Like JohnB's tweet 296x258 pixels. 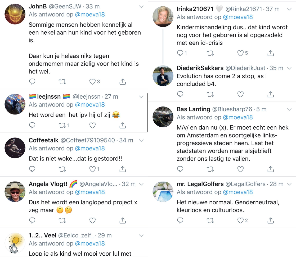click(92, 82)
